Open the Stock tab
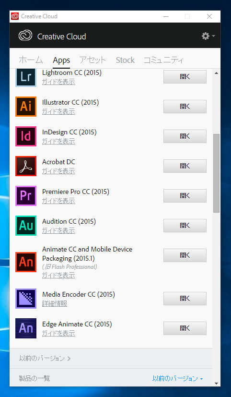 (125, 60)
